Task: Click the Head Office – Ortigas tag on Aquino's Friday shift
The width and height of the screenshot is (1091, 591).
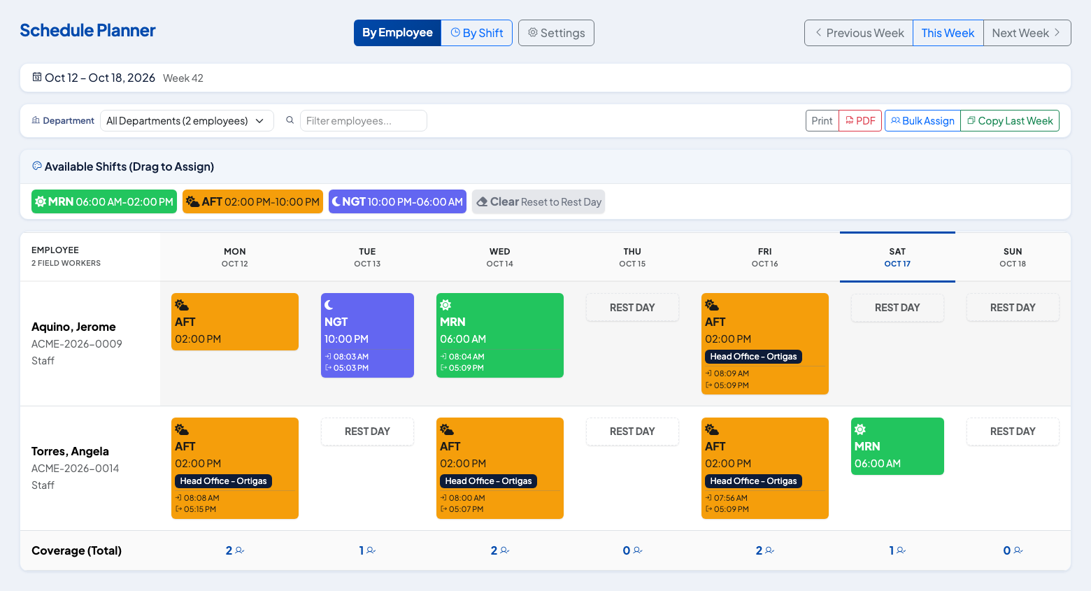Action: pos(753,357)
